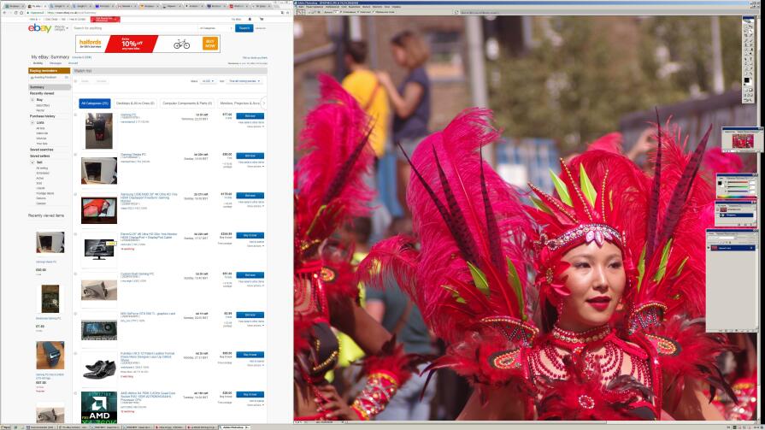Click the Navigator panel image thumbnail
Viewport: 765px width, 430px height.
(x=743, y=141)
